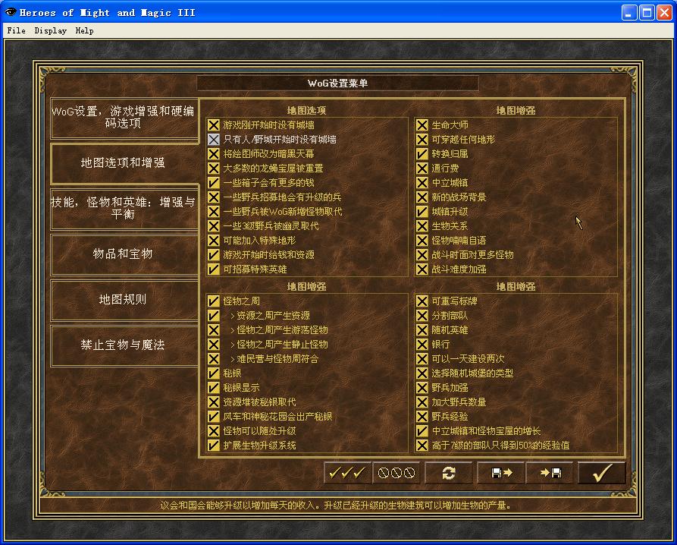Toggle the 生物关系 checkbox

pos(422,226)
